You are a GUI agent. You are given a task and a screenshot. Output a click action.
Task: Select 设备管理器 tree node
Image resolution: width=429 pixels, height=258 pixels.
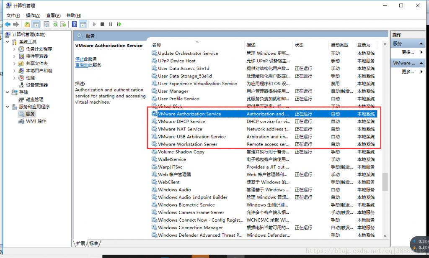pos(37,85)
